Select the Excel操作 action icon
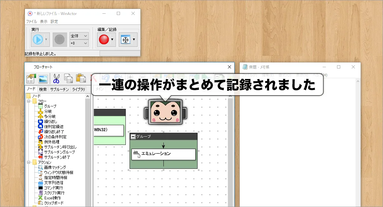 click(41, 198)
